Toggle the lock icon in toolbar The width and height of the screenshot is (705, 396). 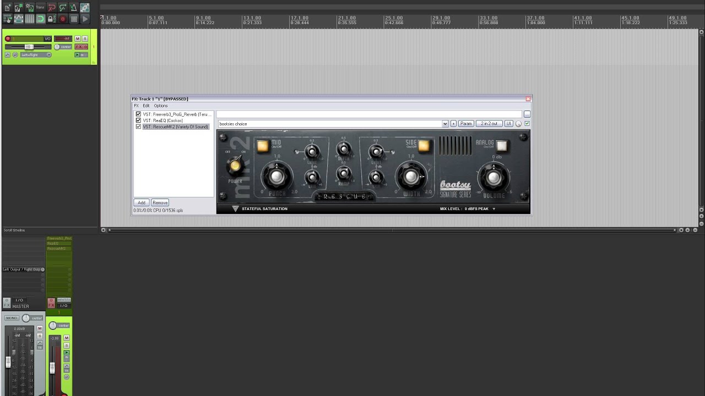(51, 19)
